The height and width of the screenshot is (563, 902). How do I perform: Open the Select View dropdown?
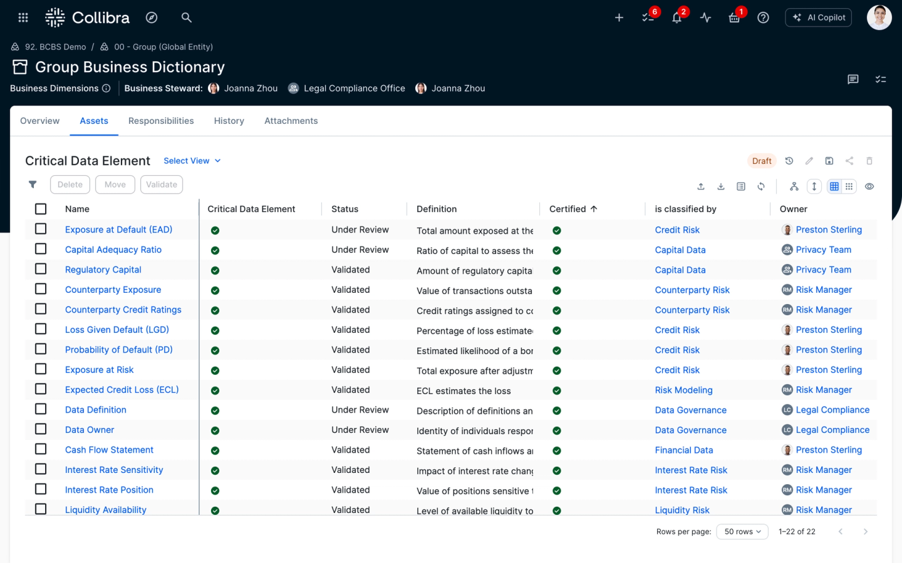point(192,161)
